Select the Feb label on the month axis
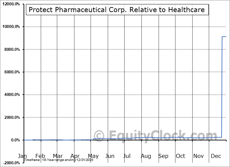230x167 pixels. coord(40,156)
